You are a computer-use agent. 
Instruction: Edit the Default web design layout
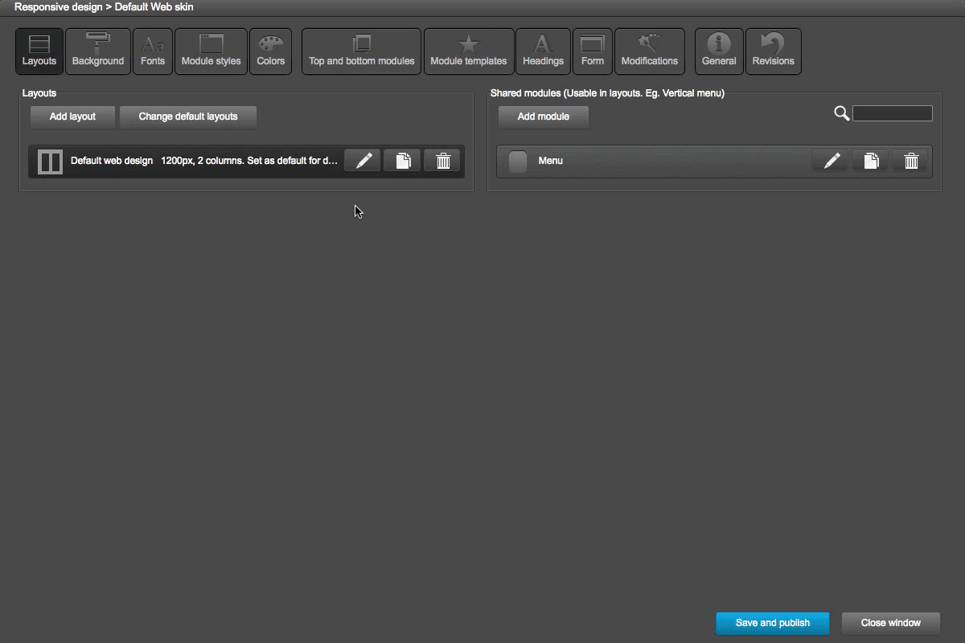(362, 160)
